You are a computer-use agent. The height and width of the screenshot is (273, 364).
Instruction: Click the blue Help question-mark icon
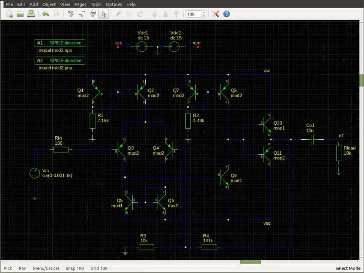pos(227,14)
